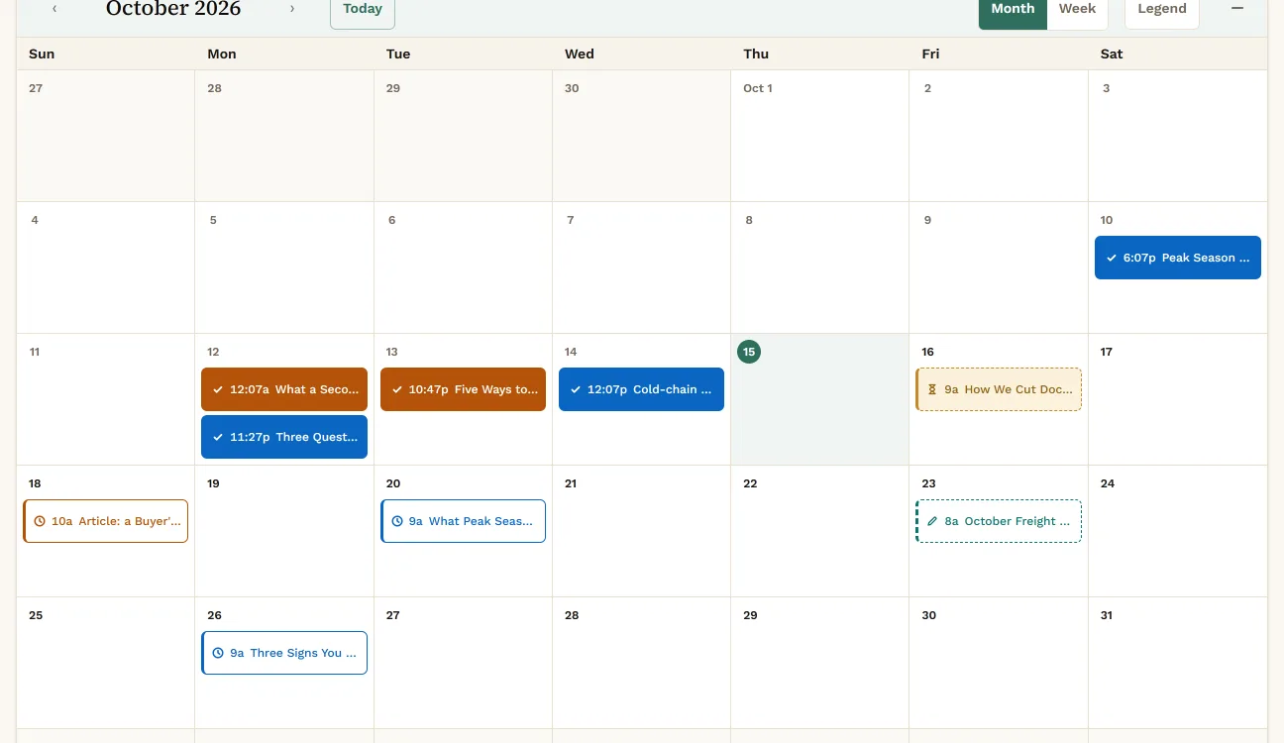Open the 9a What Peak Seas... event

pos(463,521)
